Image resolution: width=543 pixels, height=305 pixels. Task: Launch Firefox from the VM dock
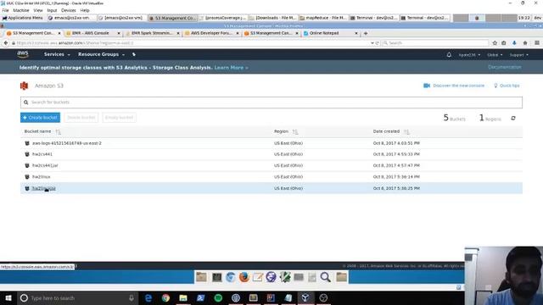[x=244, y=277]
